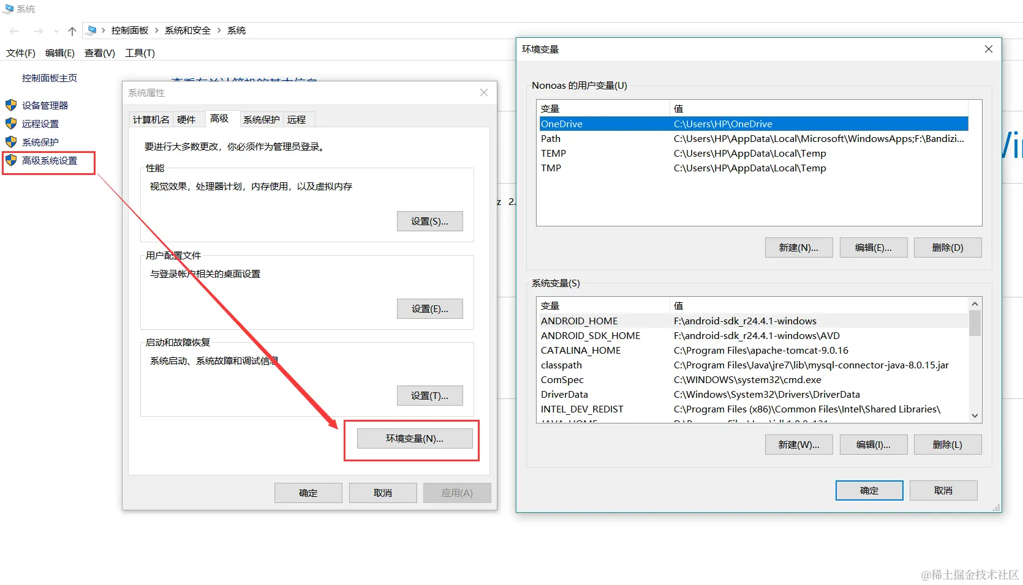The image size is (1023, 585).
Task: Switch to the 计算机名 tab
Action: [151, 119]
